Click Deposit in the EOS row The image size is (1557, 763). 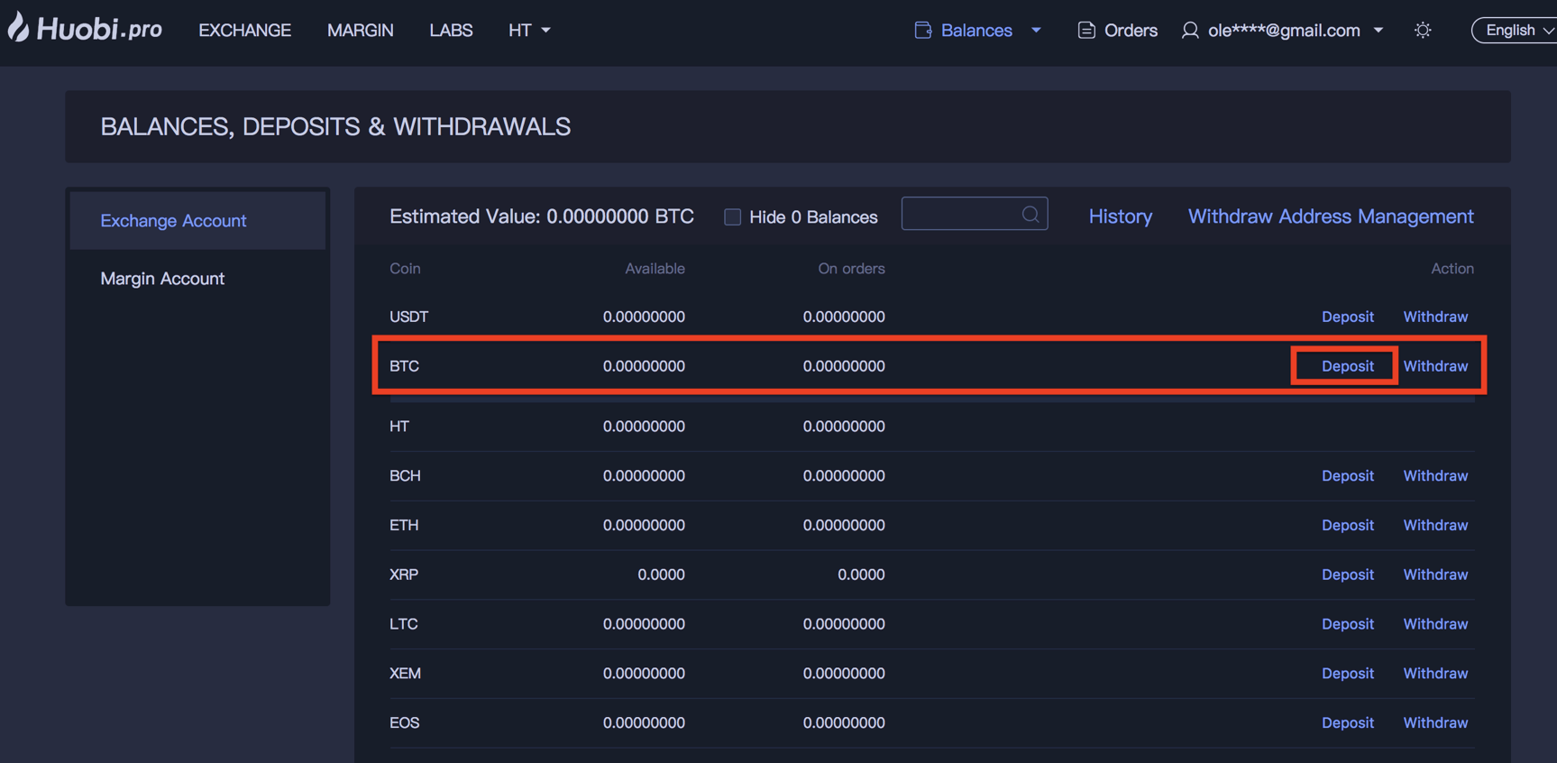click(x=1348, y=723)
